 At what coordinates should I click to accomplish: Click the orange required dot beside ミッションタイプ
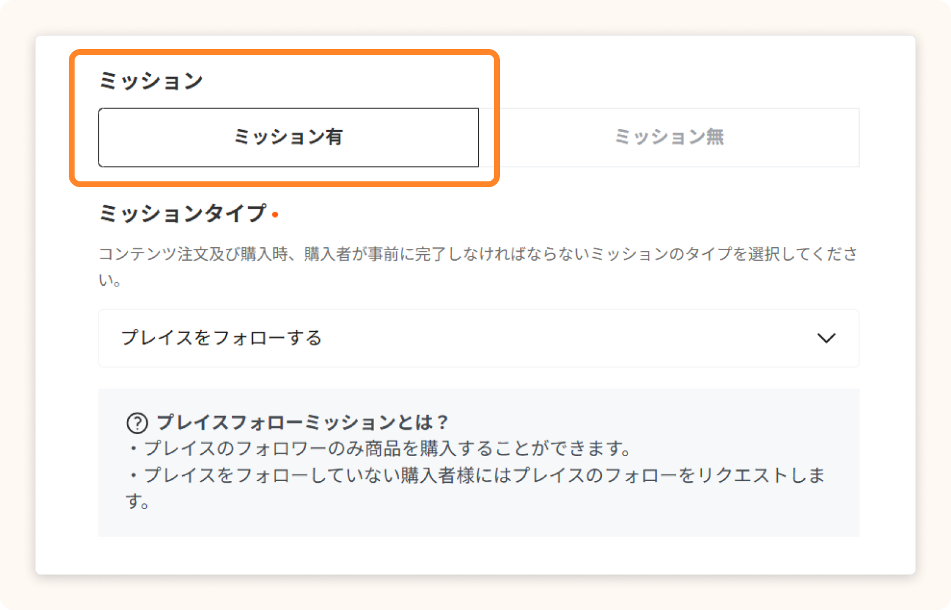275,215
